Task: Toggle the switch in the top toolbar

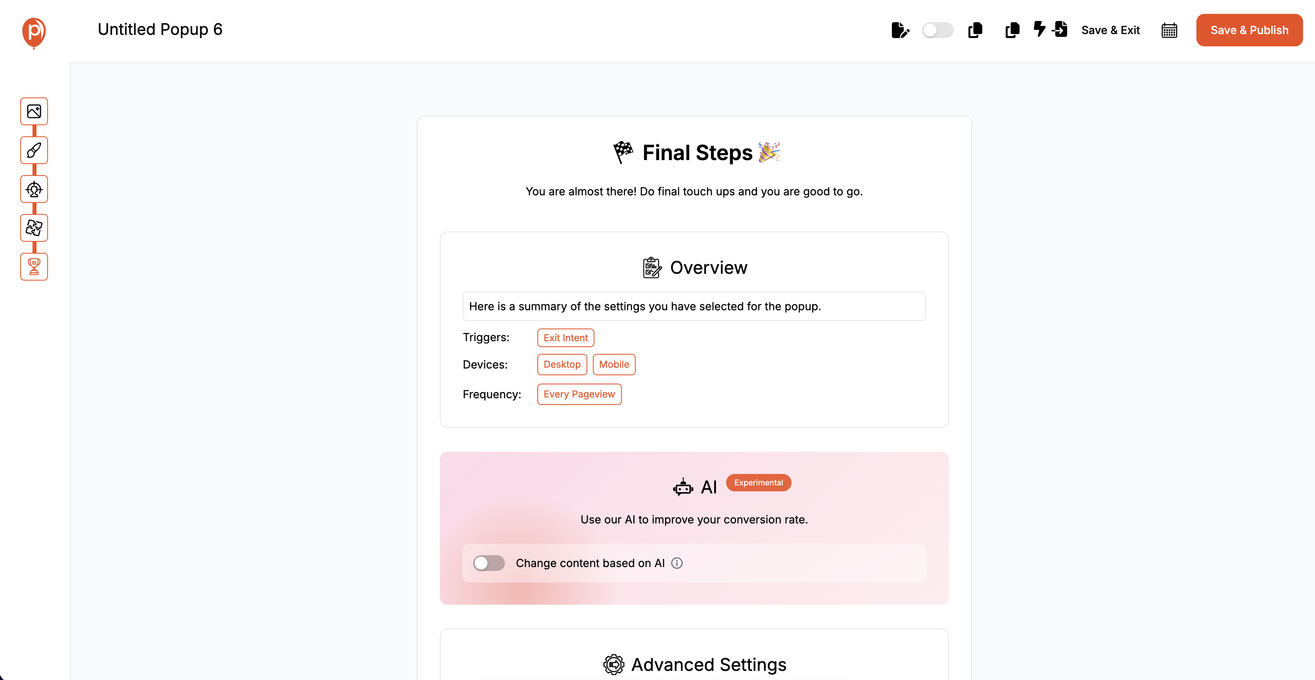Action: [937, 30]
